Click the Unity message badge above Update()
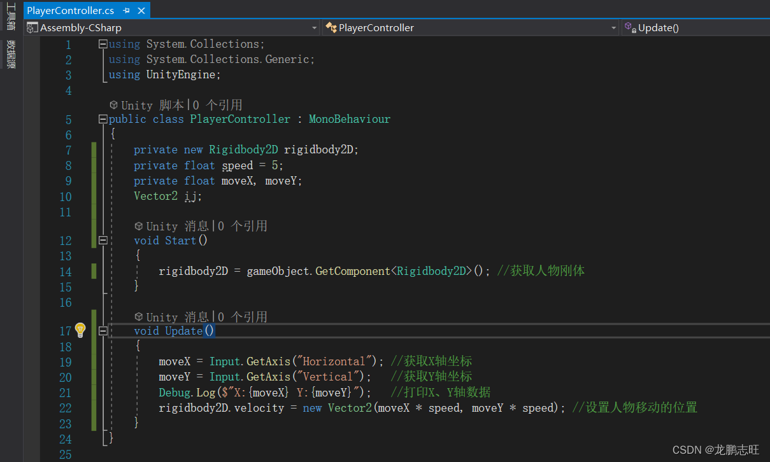 [138, 316]
